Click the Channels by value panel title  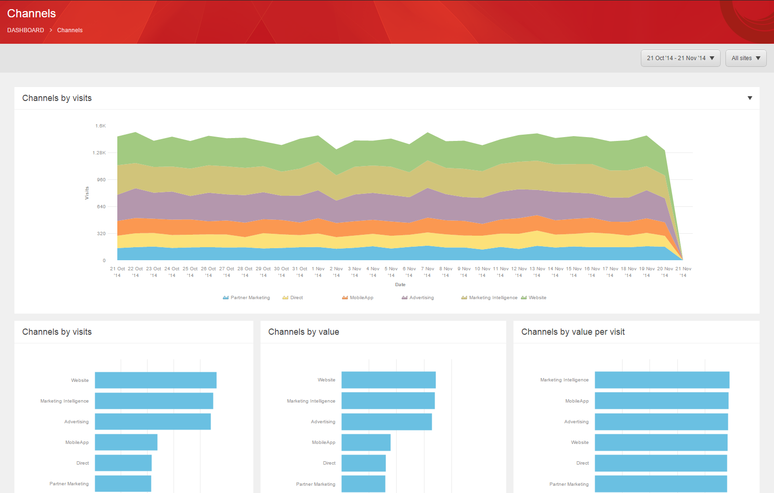coord(304,332)
